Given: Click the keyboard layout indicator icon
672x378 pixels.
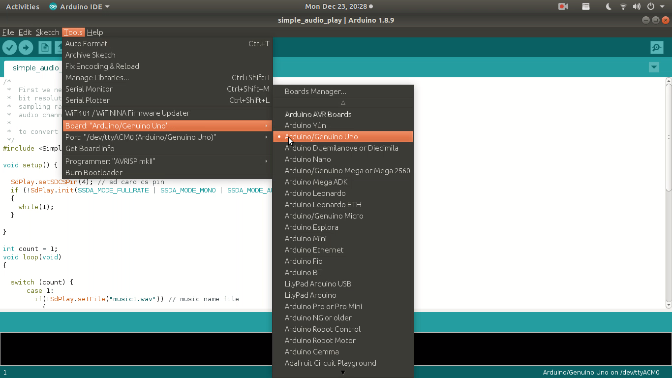Looking at the screenshot, I should 586,6.
